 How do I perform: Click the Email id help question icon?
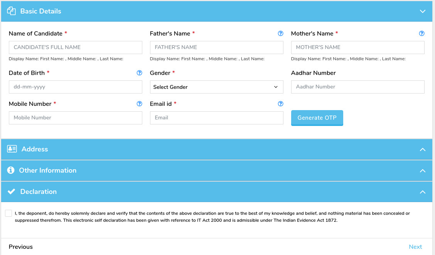pos(280,104)
